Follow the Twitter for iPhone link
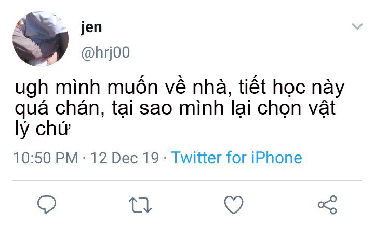374x226 pixels. click(x=237, y=158)
